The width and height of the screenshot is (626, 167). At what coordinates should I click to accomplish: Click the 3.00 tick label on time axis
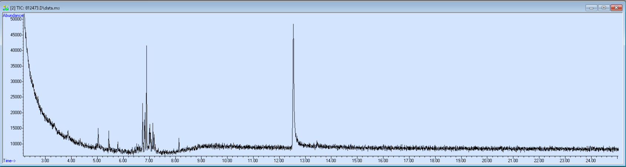click(45, 161)
